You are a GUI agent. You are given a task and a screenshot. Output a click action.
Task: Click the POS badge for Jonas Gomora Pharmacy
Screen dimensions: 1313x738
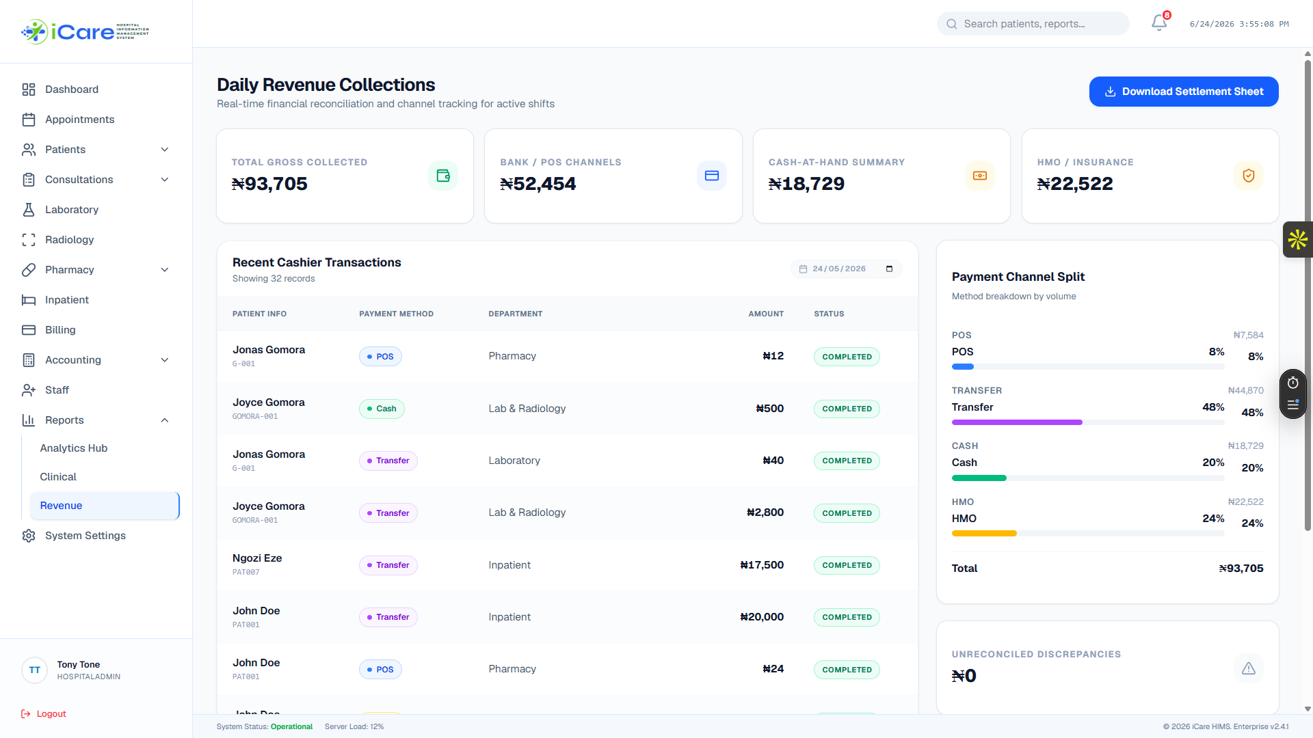pos(380,357)
